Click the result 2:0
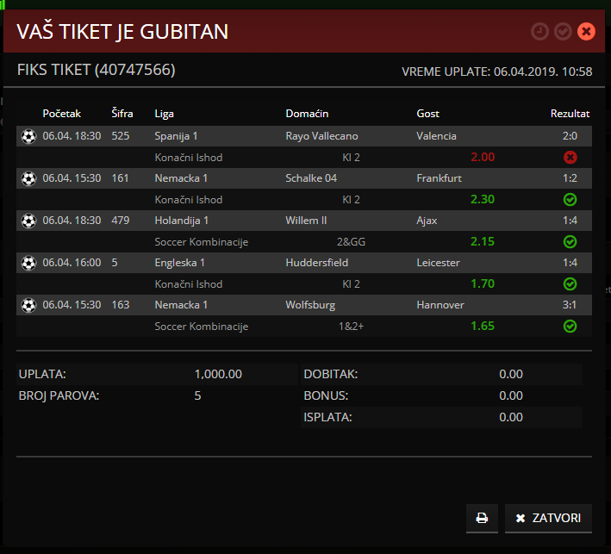Image resolution: width=611 pixels, height=554 pixels. pos(570,136)
